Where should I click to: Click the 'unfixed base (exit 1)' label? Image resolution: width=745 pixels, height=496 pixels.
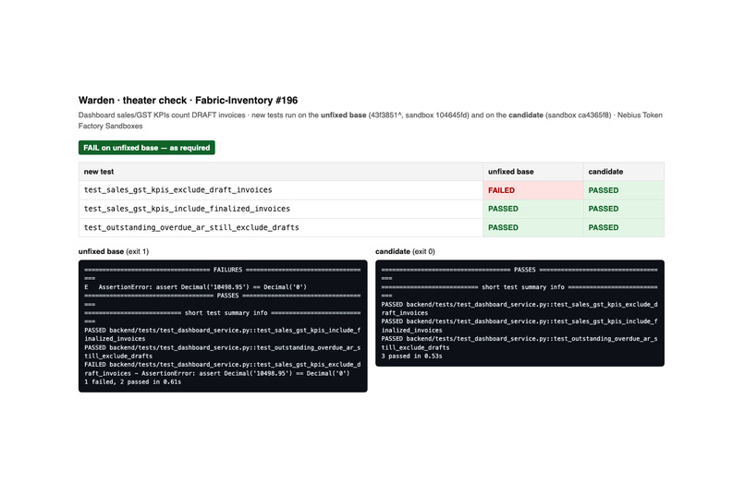tap(114, 251)
